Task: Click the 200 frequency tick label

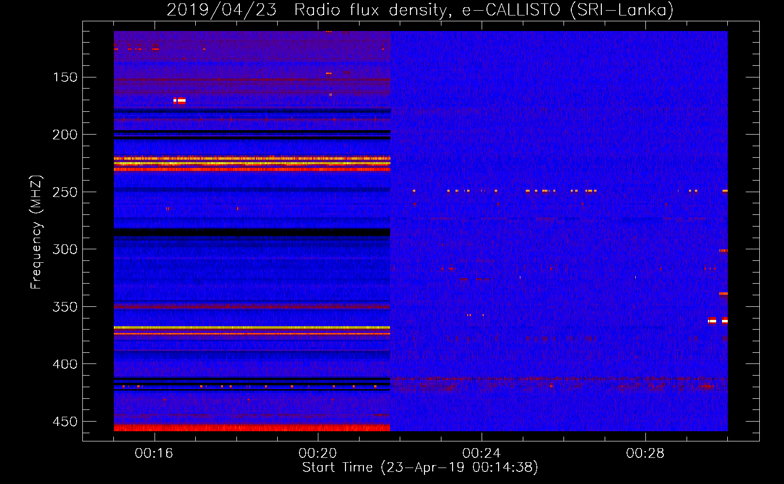Action: [65, 135]
